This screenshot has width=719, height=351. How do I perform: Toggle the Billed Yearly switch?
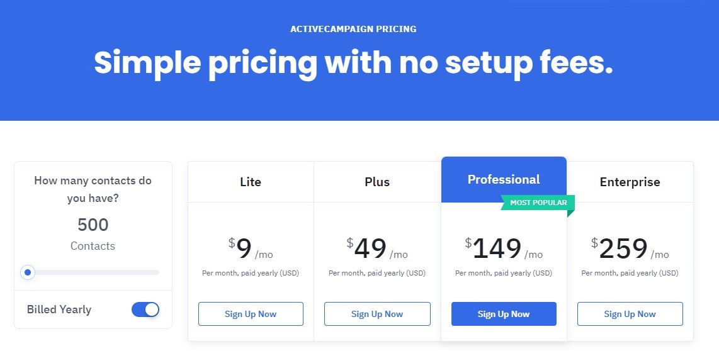pos(145,309)
